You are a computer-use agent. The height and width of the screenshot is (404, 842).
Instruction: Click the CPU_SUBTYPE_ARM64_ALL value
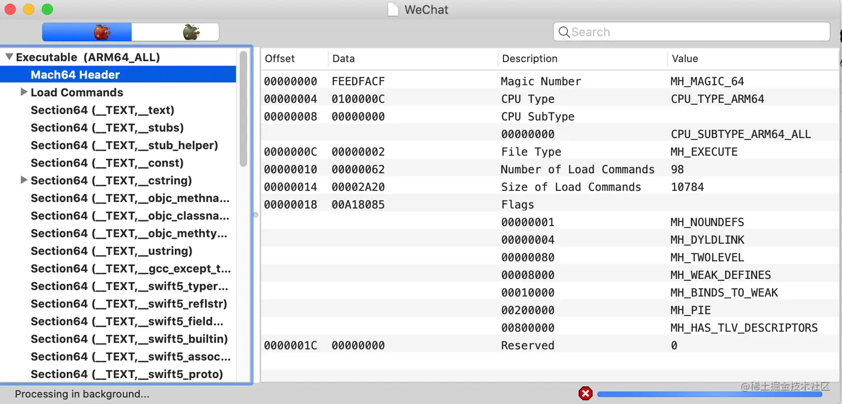[741, 134]
